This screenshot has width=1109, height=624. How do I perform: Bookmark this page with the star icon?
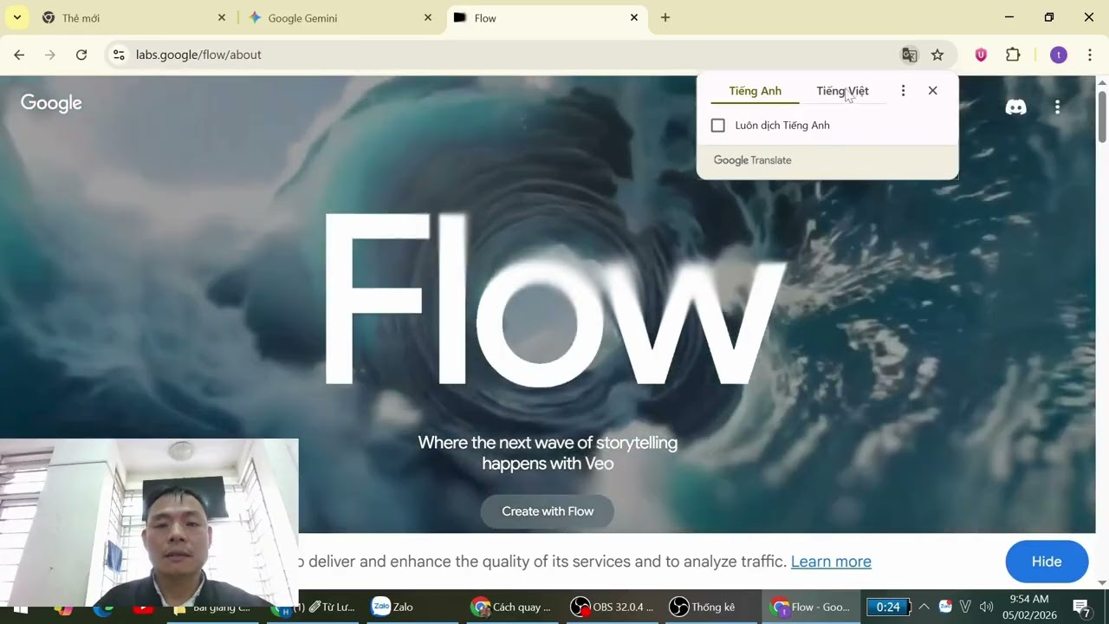click(937, 55)
